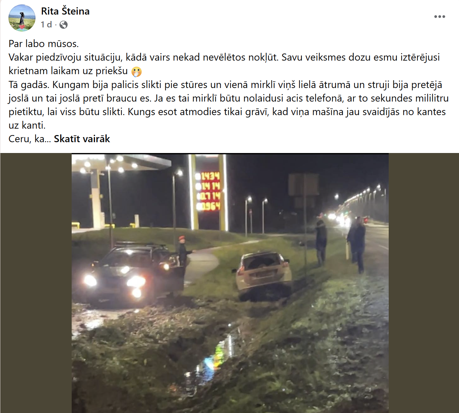Click the gas station canopy in photo
Screen dimensions: 459x413
[x=122, y=162]
